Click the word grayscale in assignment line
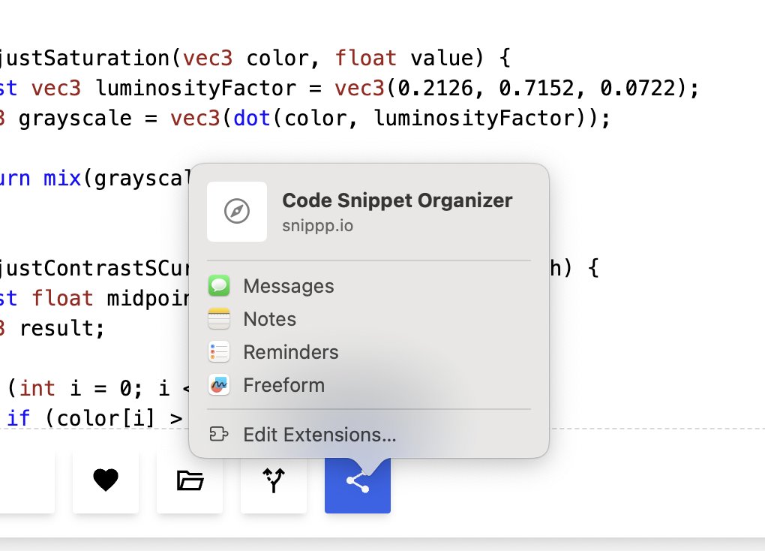The height and width of the screenshot is (551, 765). 75,119
